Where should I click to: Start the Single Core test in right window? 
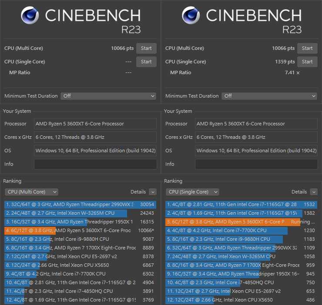307,62
